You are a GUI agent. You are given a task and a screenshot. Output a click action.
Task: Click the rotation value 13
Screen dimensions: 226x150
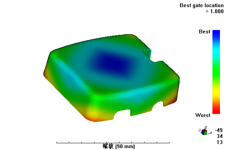[x=220, y=142]
